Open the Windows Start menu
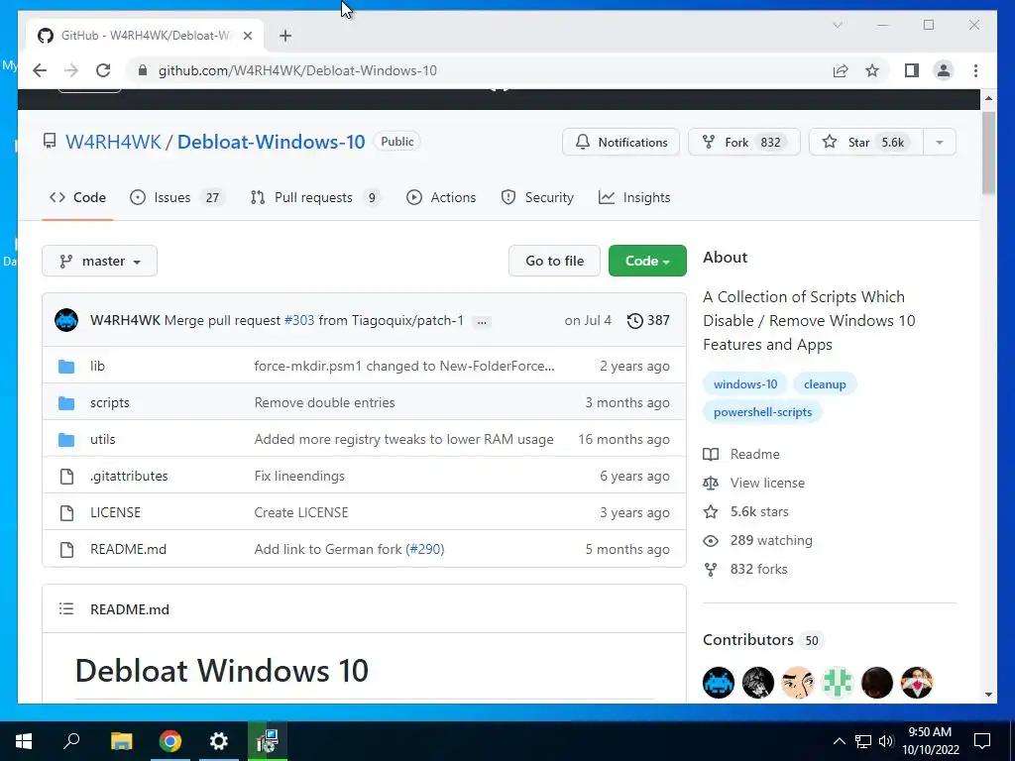1015x761 pixels. pyautogui.click(x=24, y=741)
